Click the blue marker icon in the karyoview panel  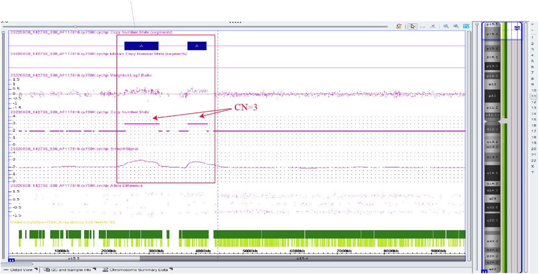click(516, 28)
